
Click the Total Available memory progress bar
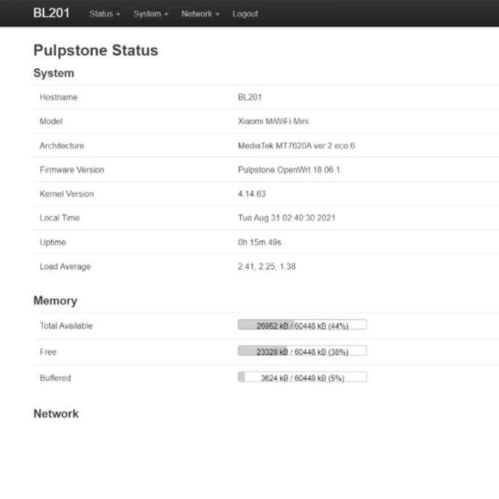pos(302,326)
